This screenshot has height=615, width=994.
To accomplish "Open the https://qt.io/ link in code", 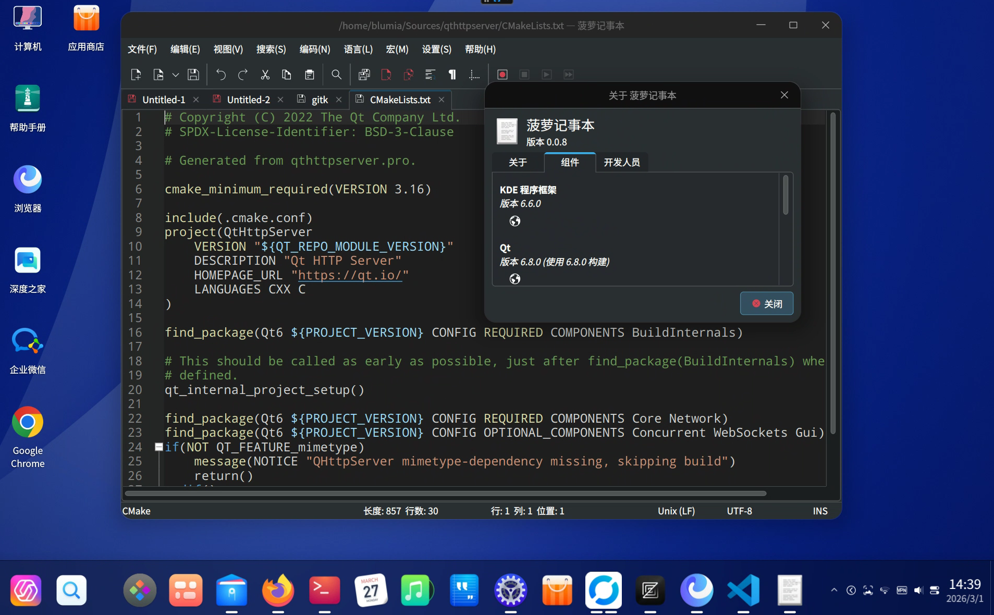I will (x=349, y=275).
